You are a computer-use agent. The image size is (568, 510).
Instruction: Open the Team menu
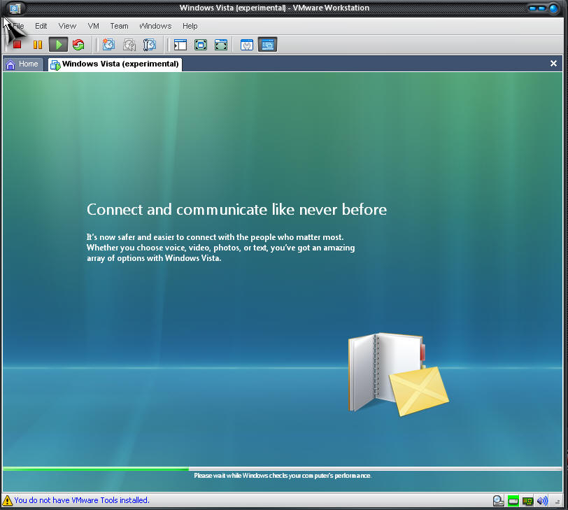click(119, 26)
